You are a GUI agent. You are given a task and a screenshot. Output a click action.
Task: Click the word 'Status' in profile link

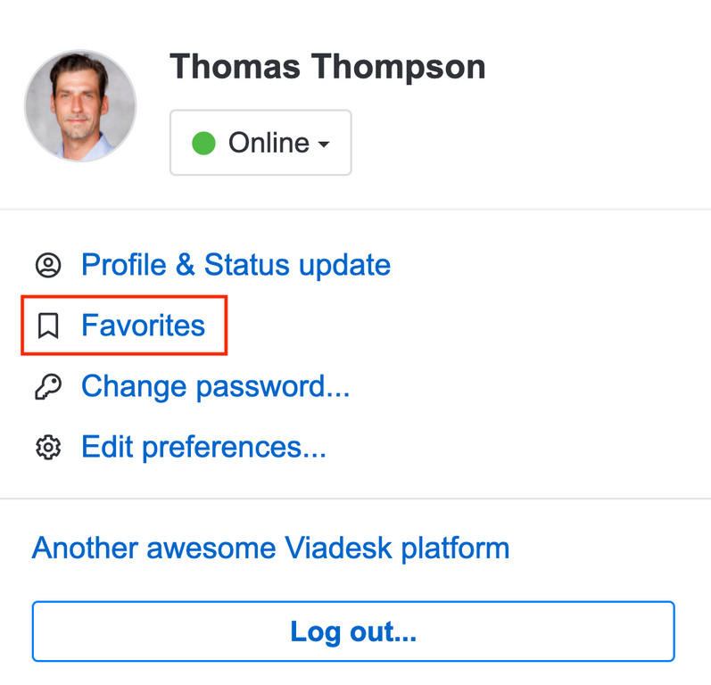click(x=247, y=265)
